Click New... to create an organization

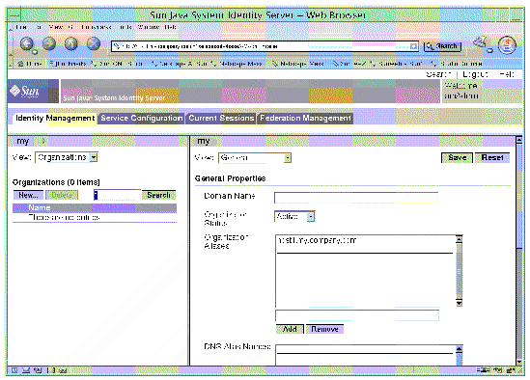point(28,195)
